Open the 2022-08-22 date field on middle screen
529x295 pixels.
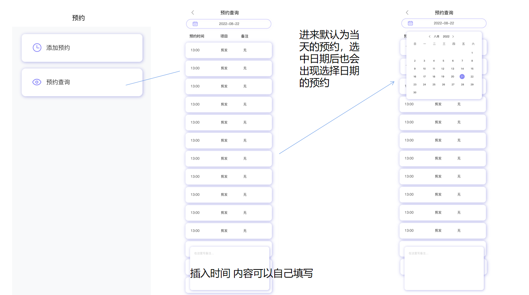click(229, 24)
